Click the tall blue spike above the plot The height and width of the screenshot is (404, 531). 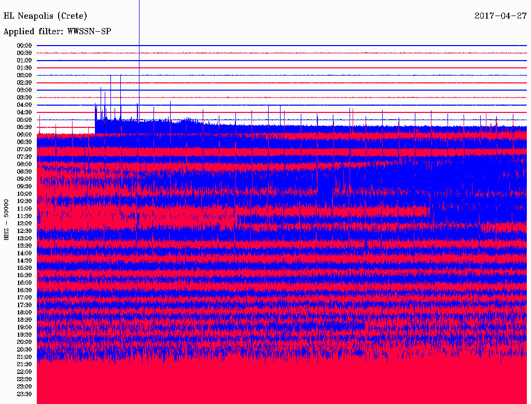pos(139,21)
